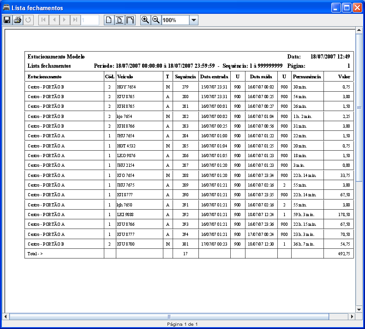The height and width of the screenshot is (329, 365).
Task: Click the value 178,50
Action: [344, 215]
